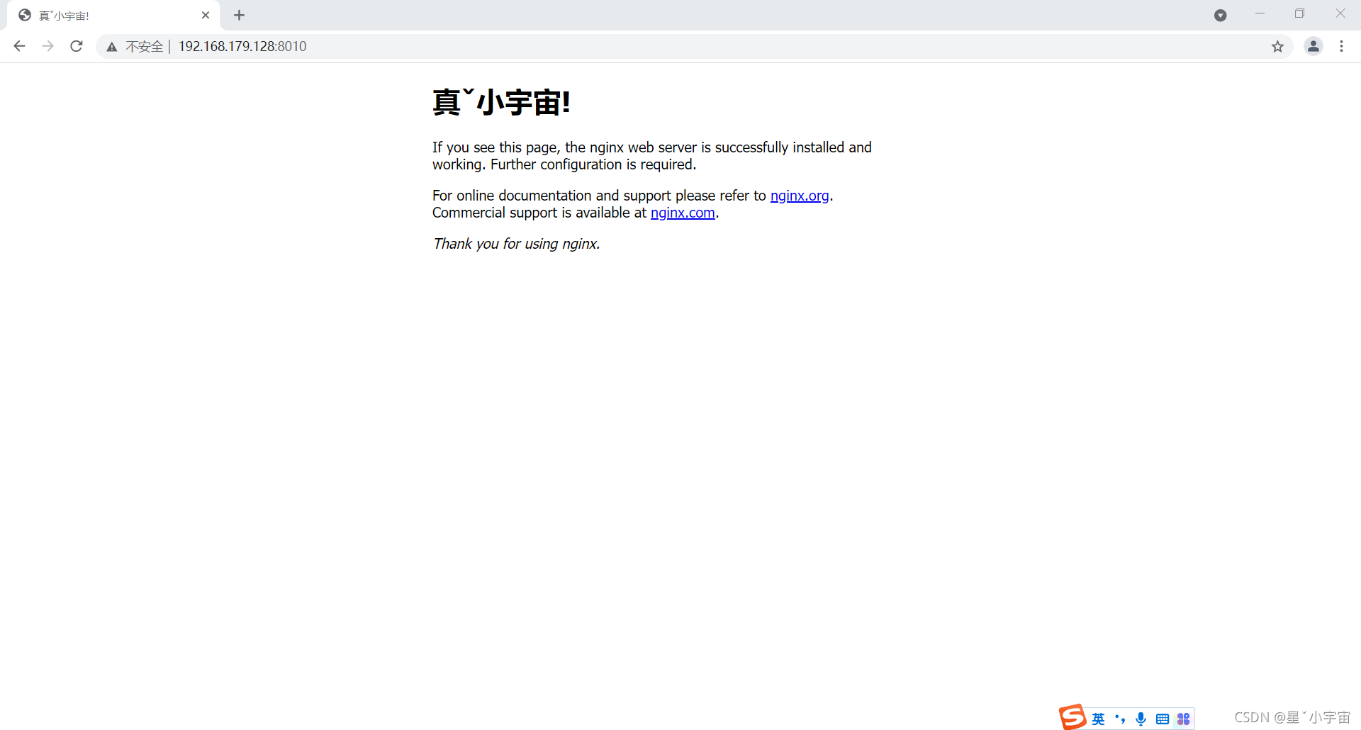Bookmark this page with the star
This screenshot has height=730, width=1361.
point(1278,46)
